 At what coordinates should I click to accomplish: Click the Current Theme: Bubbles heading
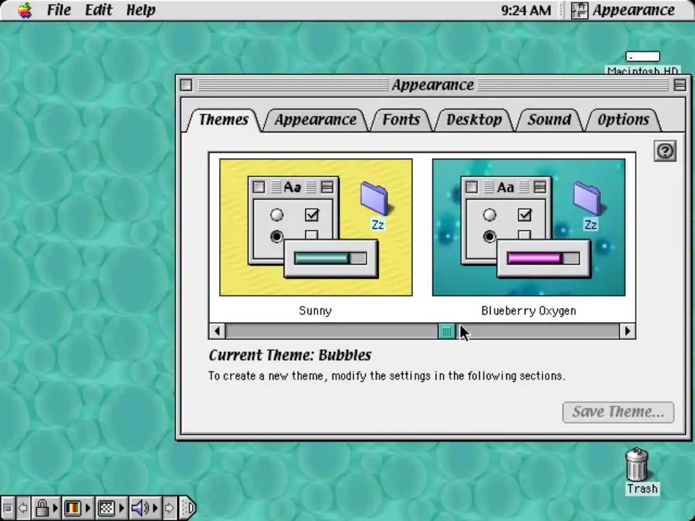[x=290, y=355]
